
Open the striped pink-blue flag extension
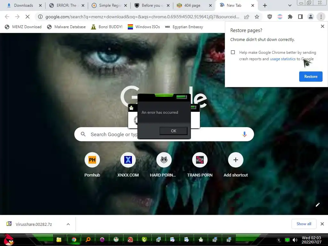click(x=280, y=17)
